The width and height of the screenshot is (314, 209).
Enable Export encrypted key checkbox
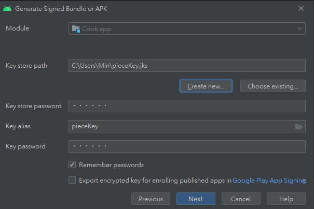pos(72,181)
